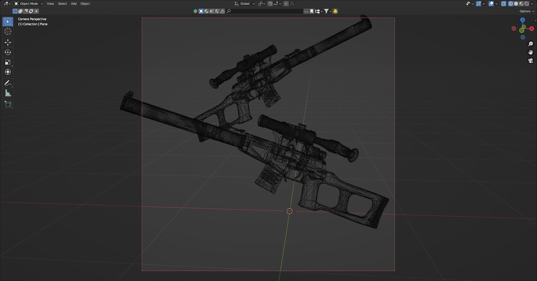Image resolution: width=537 pixels, height=281 pixels.
Task: Open the Options popover in the header
Action: pos(526,11)
